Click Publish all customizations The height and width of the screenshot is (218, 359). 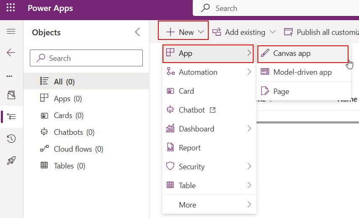(321, 32)
